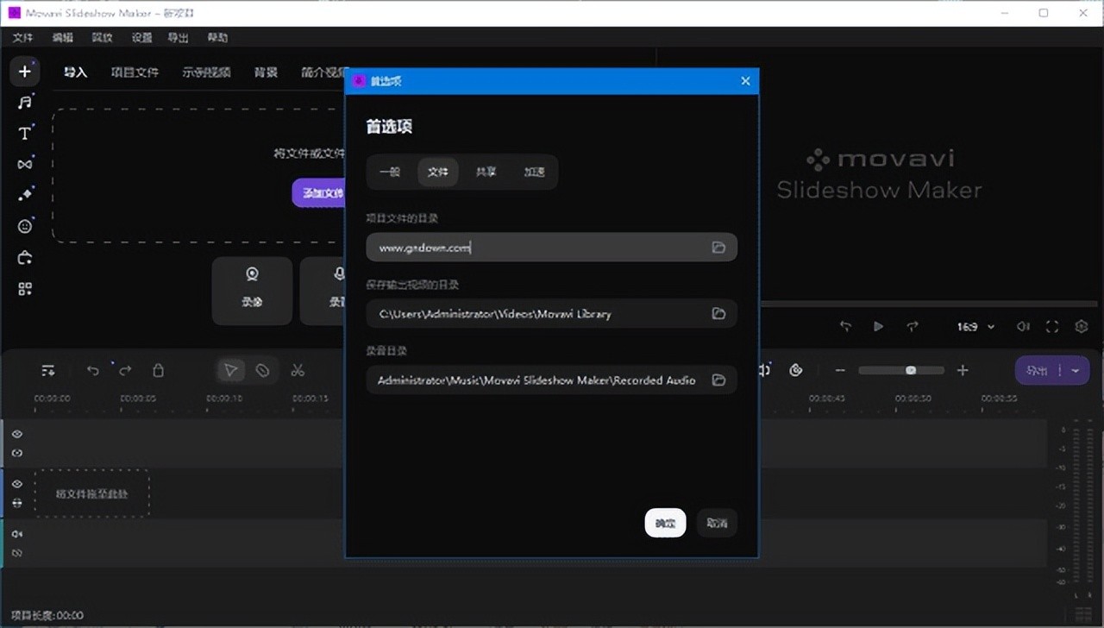Switch to the 一般 tab in the preferences dialog

coord(390,172)
